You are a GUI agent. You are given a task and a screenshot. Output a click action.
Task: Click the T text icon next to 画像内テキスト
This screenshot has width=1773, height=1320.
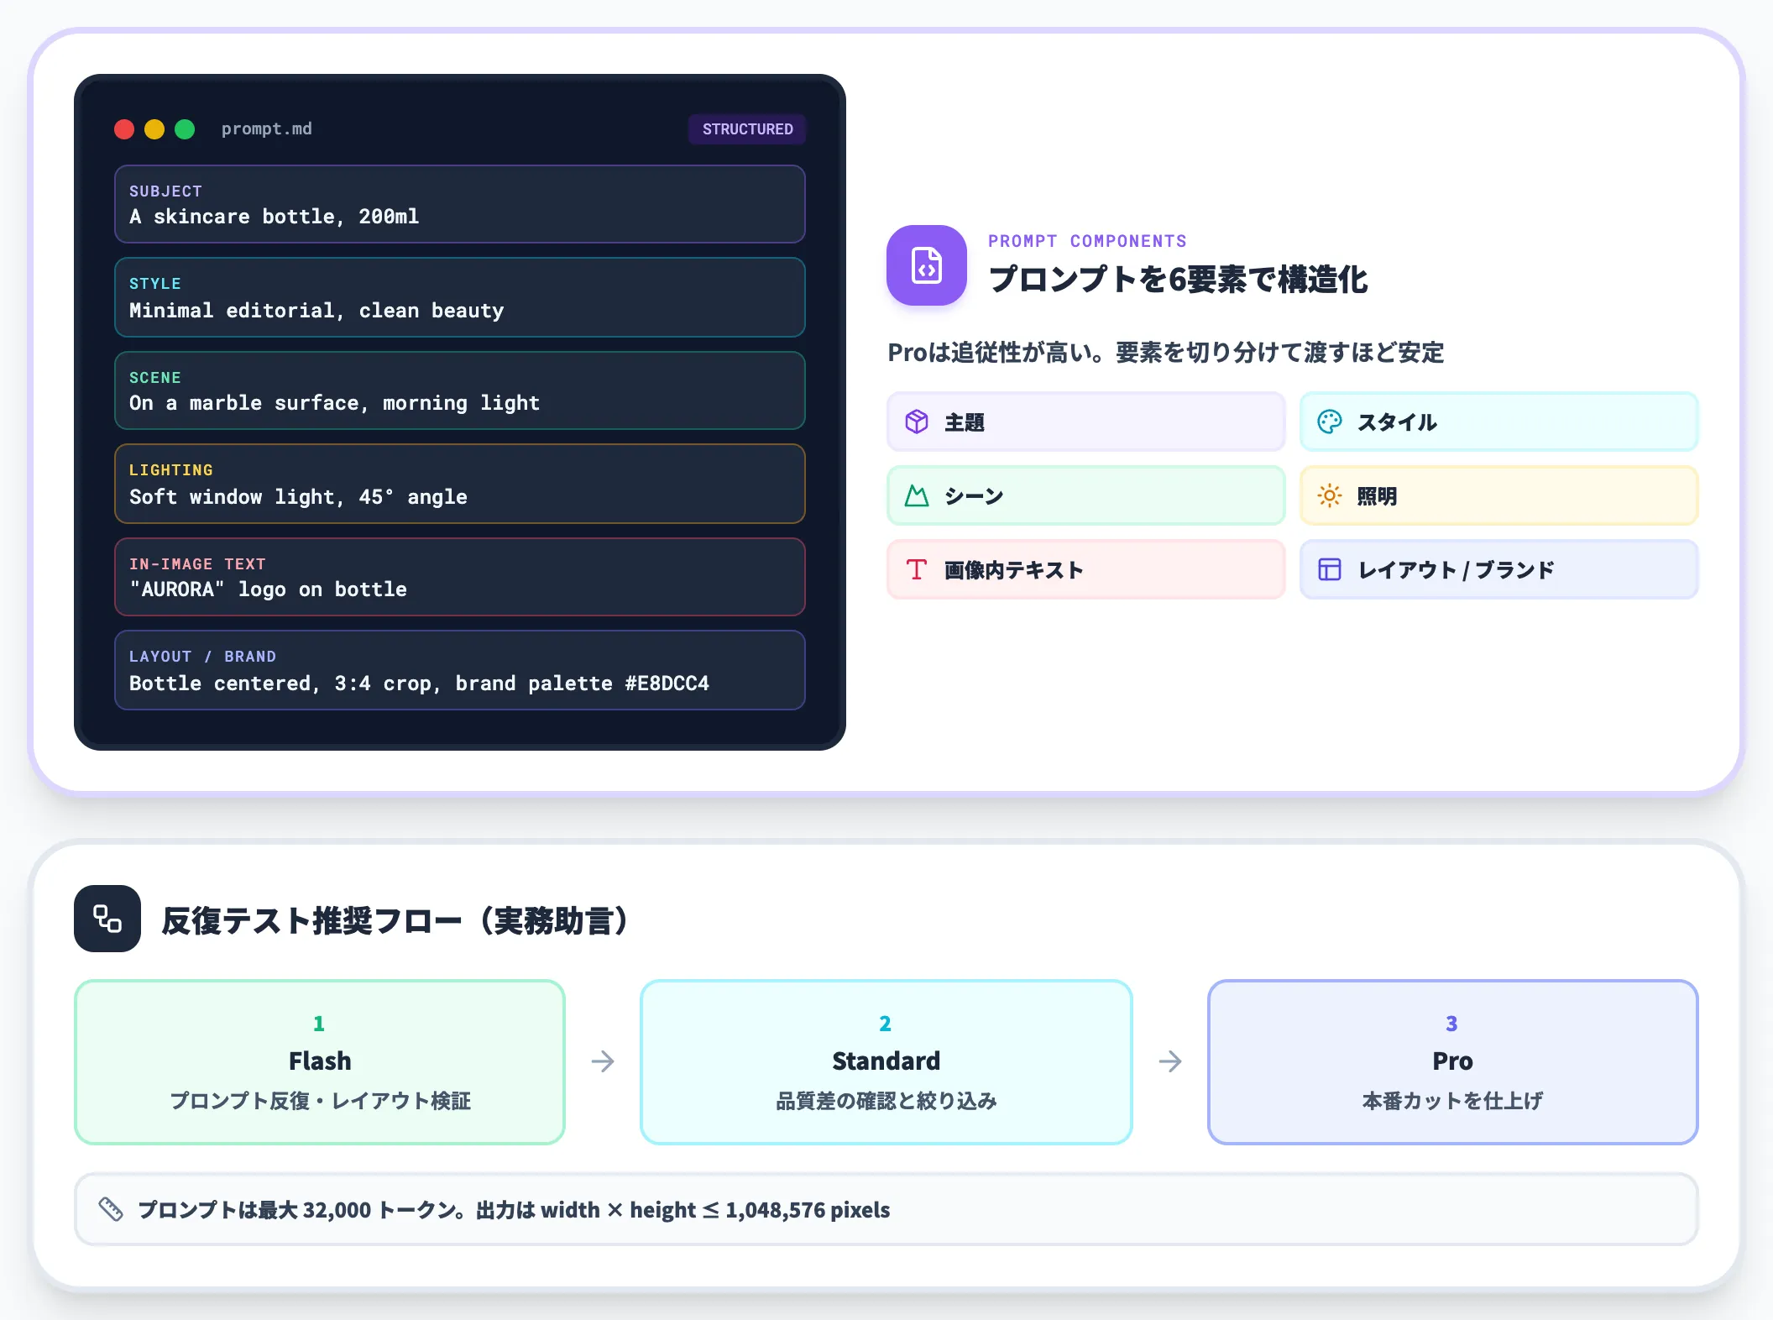pos(917,569)
